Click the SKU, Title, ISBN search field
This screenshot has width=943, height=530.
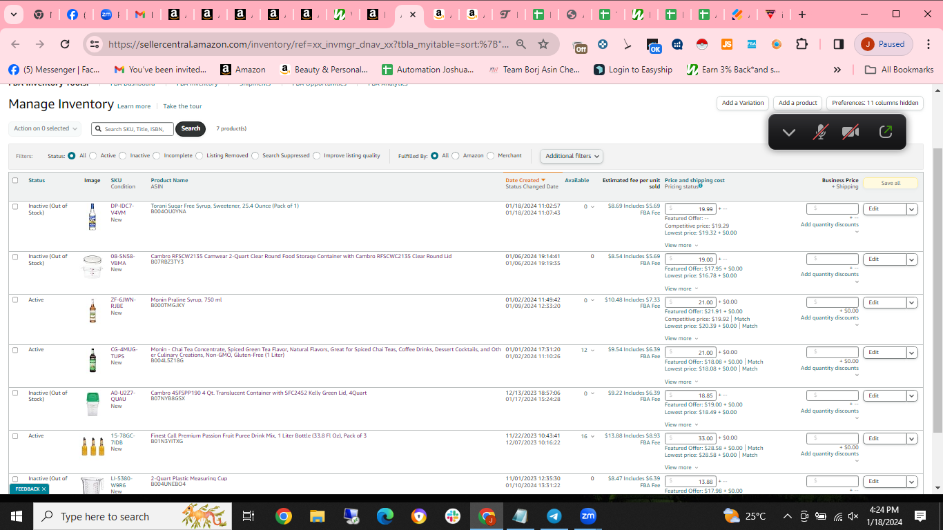tap(133, 129)
